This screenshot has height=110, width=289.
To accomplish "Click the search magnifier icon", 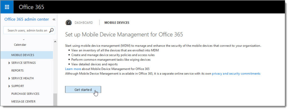I will pos(51,30).
